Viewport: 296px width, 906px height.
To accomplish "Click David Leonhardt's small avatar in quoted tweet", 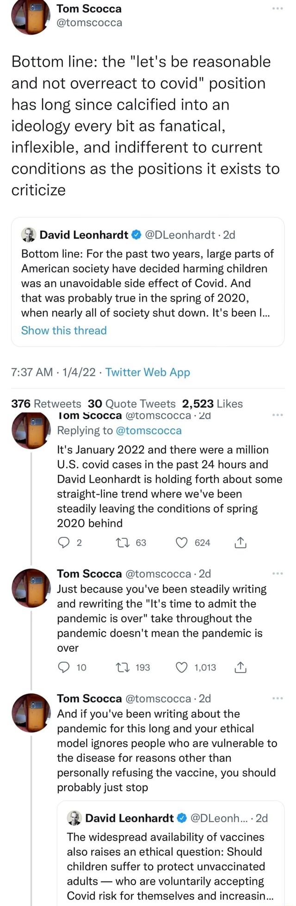I will point(74,818).
